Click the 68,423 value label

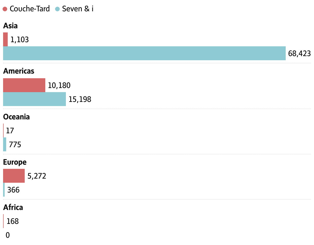[x=299, y=54]
